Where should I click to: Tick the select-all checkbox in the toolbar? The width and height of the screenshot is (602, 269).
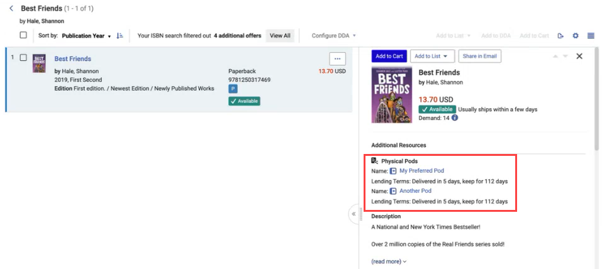[23, 35]
